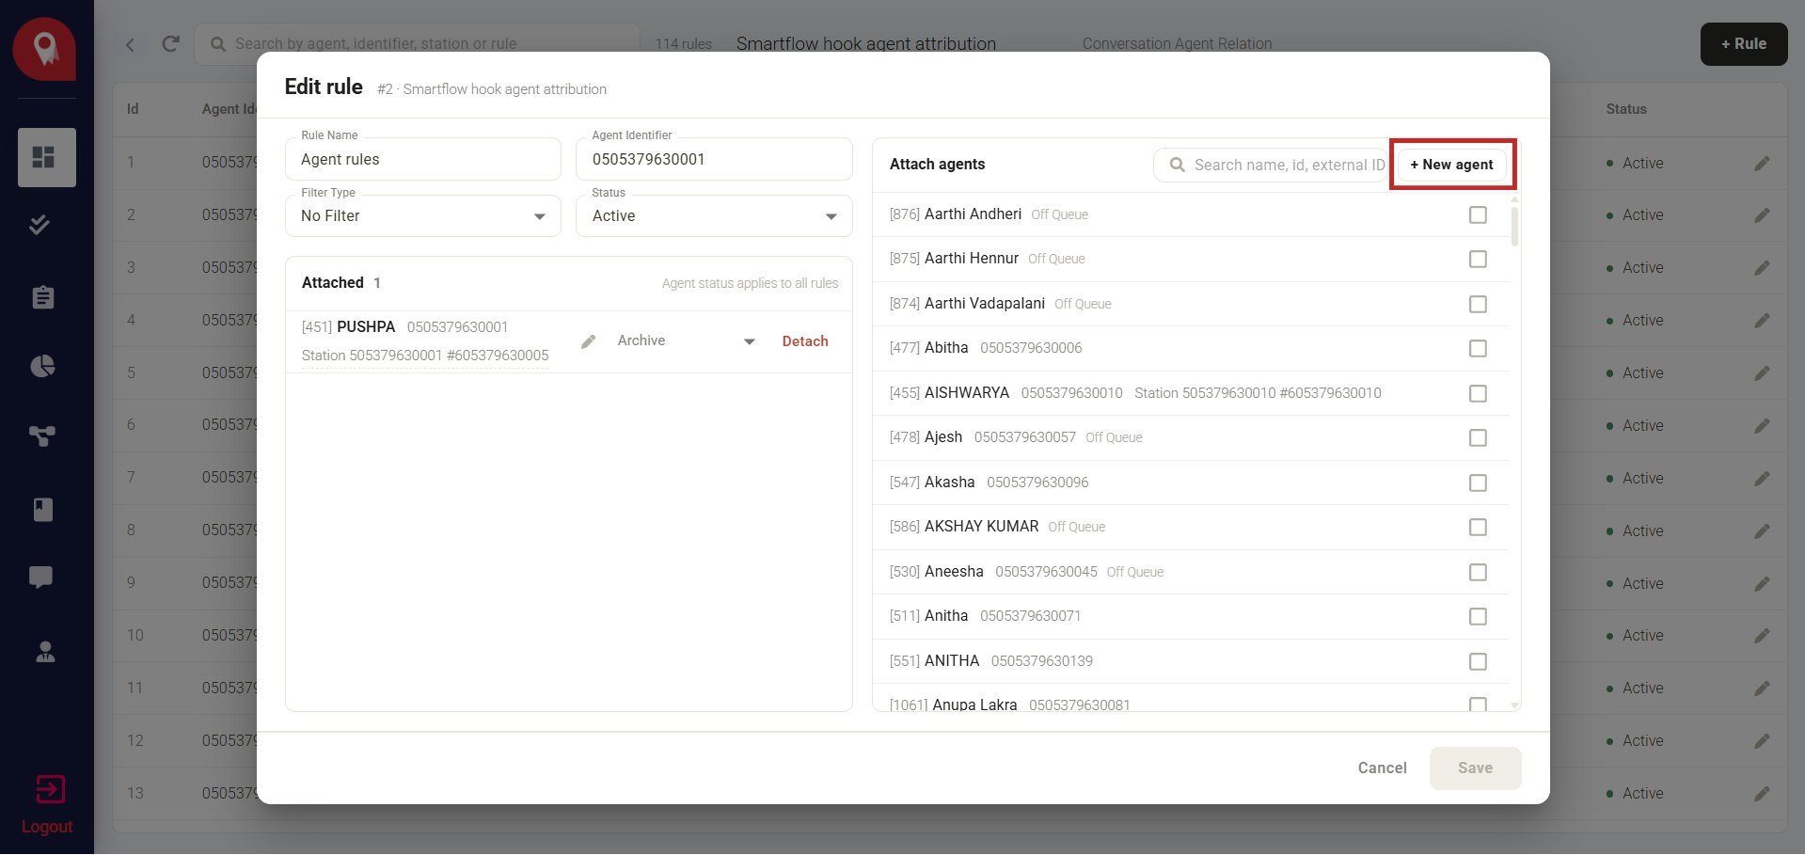Check the box for Ajesh
Screen dimensions: 1805x855
1478,437
